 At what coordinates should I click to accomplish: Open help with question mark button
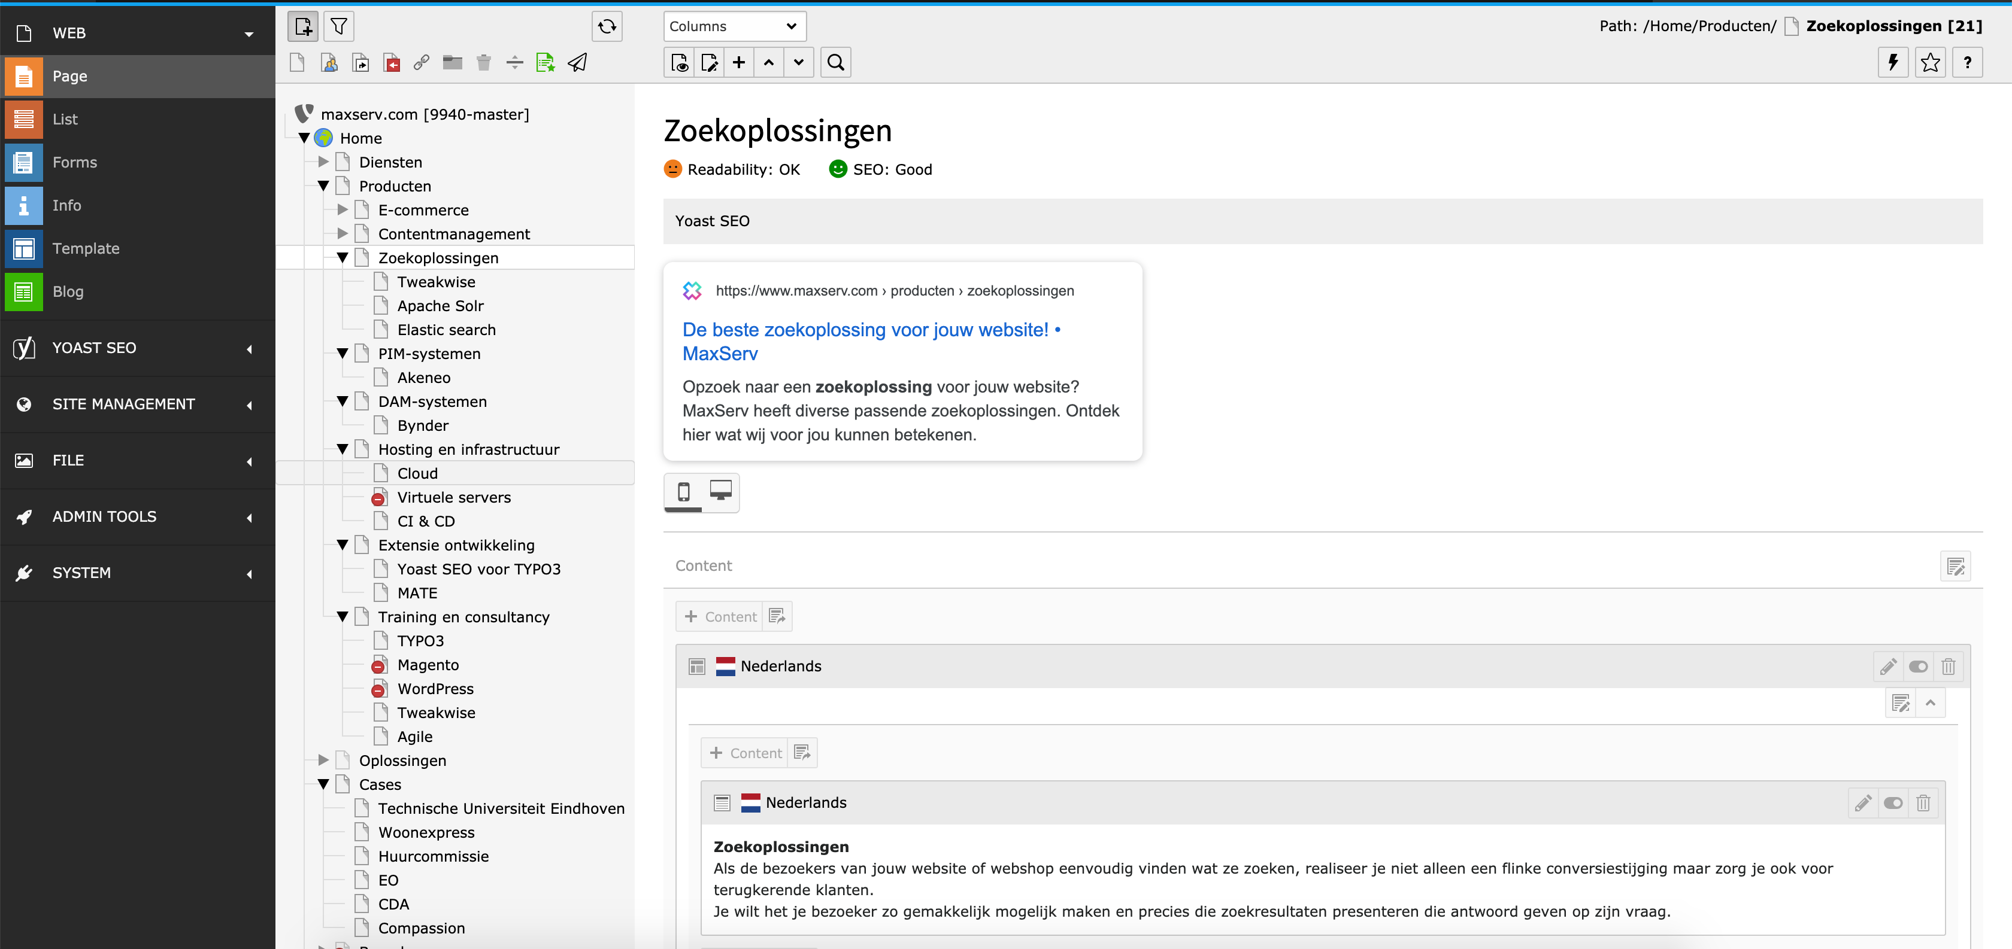click(1966, 62)
